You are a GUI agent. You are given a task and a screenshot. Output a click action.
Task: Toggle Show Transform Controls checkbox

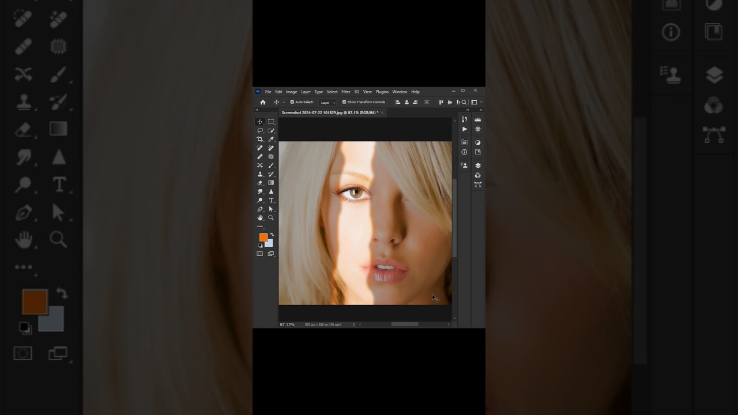[344, 102]
